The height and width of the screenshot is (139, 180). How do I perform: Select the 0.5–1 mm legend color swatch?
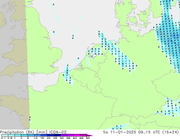[11, 135]
